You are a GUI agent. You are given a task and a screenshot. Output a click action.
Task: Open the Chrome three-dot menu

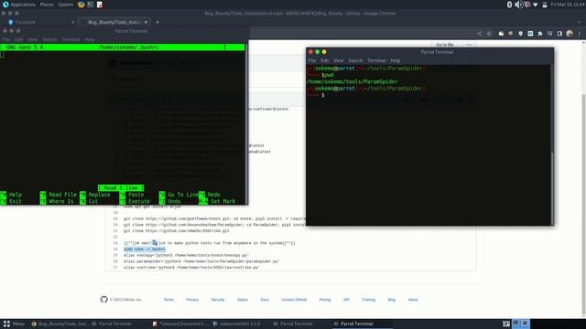[x=580, y=34]
